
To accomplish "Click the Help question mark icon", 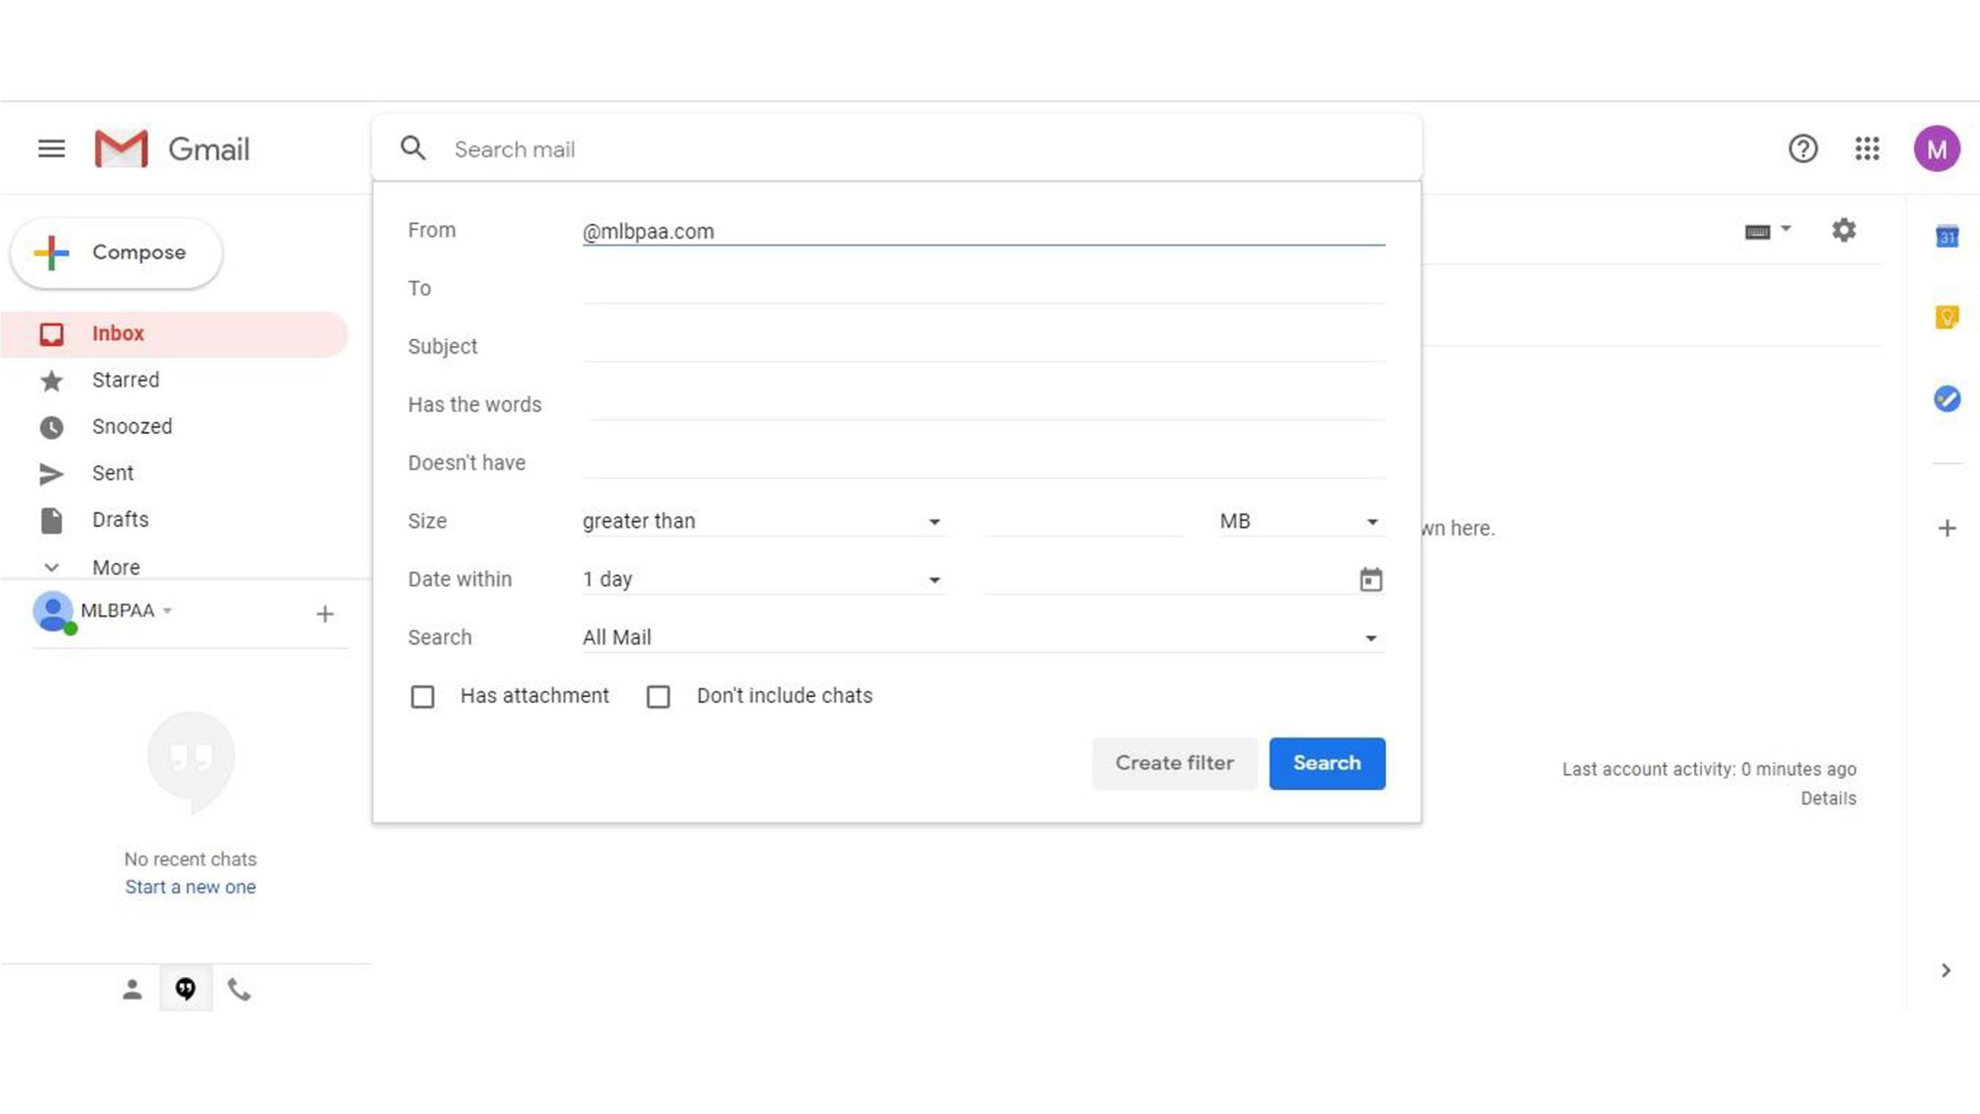I will (1802, 149).
